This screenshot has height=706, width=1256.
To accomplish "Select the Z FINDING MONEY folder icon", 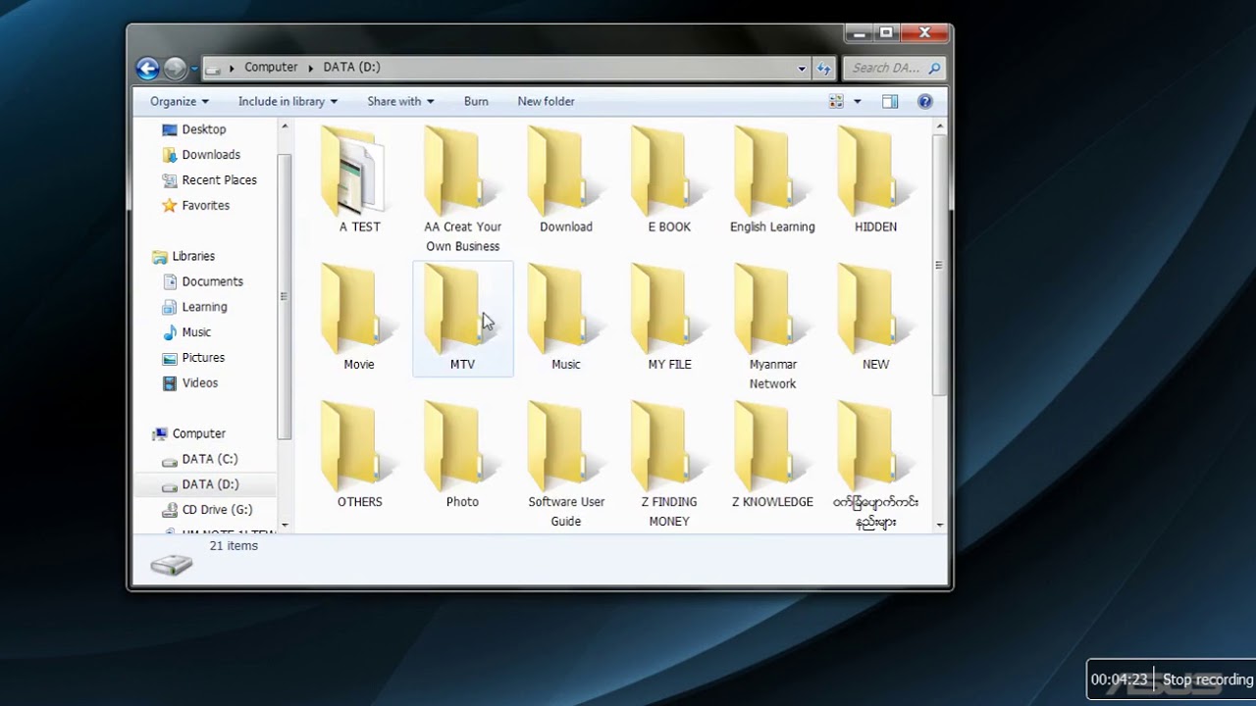I will pos(664,445).
